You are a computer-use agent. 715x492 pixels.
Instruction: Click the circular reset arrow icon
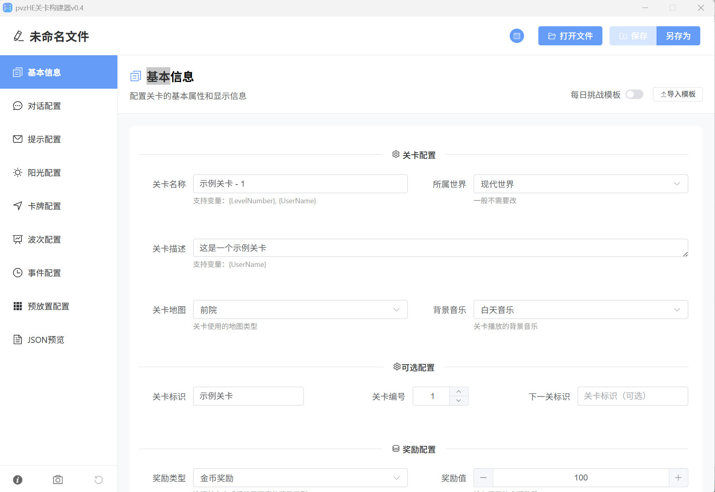99,480
